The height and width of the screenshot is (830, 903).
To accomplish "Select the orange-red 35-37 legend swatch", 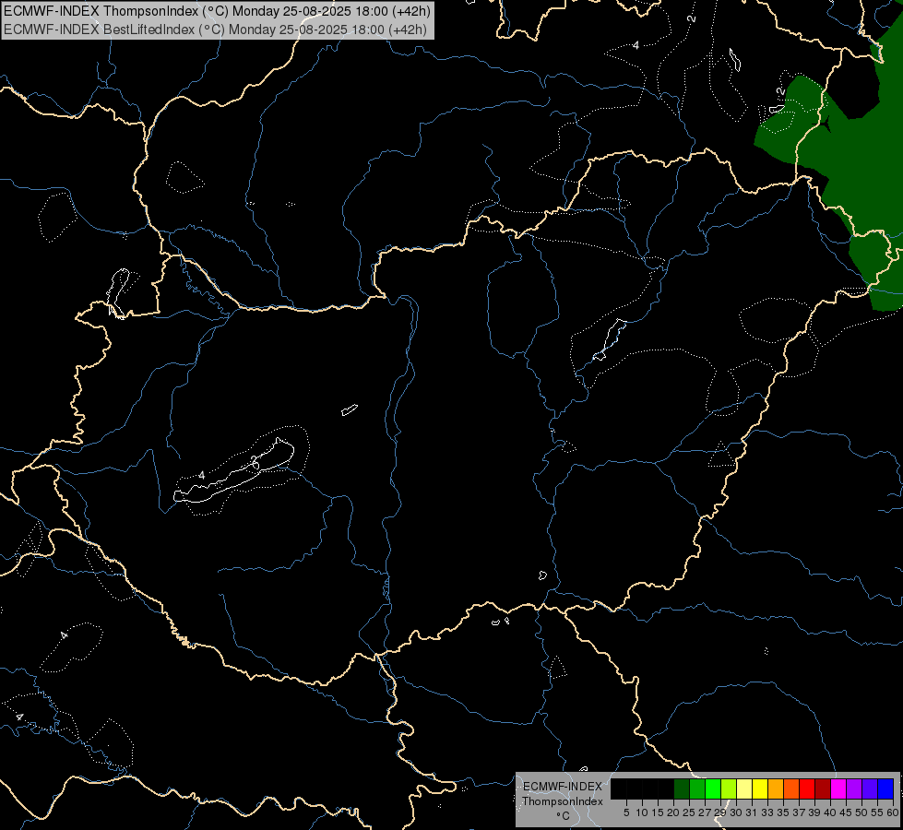I will tap(791, 788).
